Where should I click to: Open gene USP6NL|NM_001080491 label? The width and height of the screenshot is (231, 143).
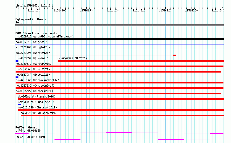click(30, 137)
